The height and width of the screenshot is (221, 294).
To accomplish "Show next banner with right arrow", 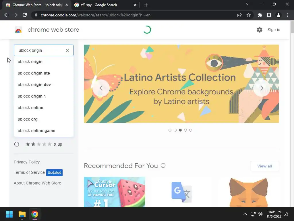I will pos(262,88).
